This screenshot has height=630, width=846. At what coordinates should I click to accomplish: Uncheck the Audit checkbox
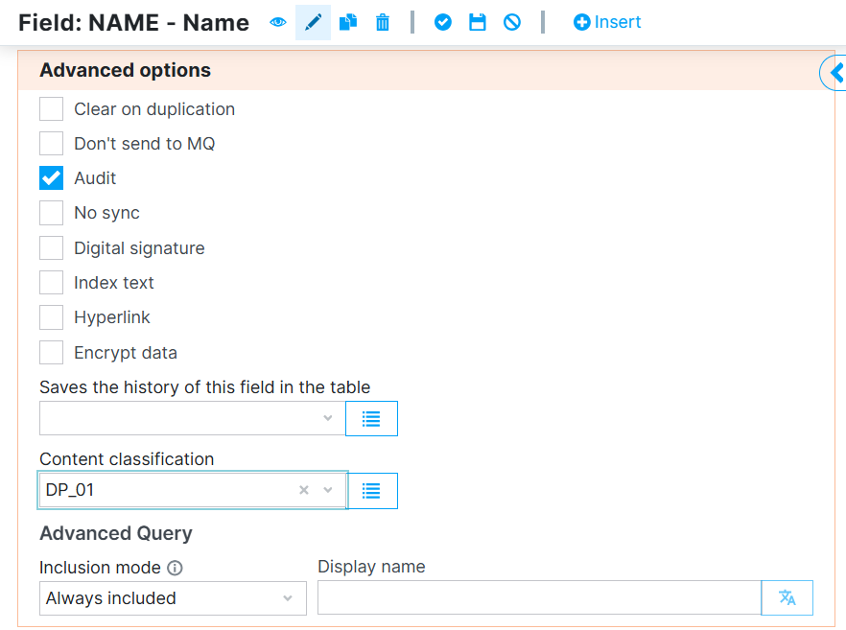pos(51,178)
